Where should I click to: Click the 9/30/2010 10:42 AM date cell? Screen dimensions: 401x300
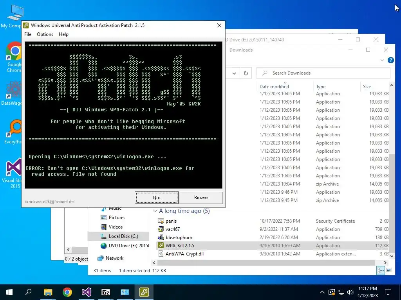[x=280, y=254]
